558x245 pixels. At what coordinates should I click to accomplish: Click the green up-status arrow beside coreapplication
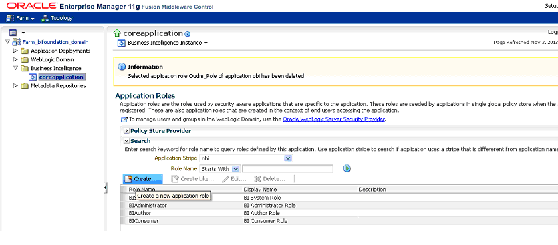(117, 33)
